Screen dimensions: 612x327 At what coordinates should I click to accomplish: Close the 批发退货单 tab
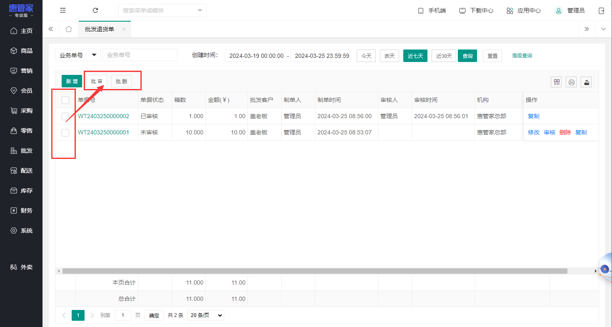tap(124, 29)
